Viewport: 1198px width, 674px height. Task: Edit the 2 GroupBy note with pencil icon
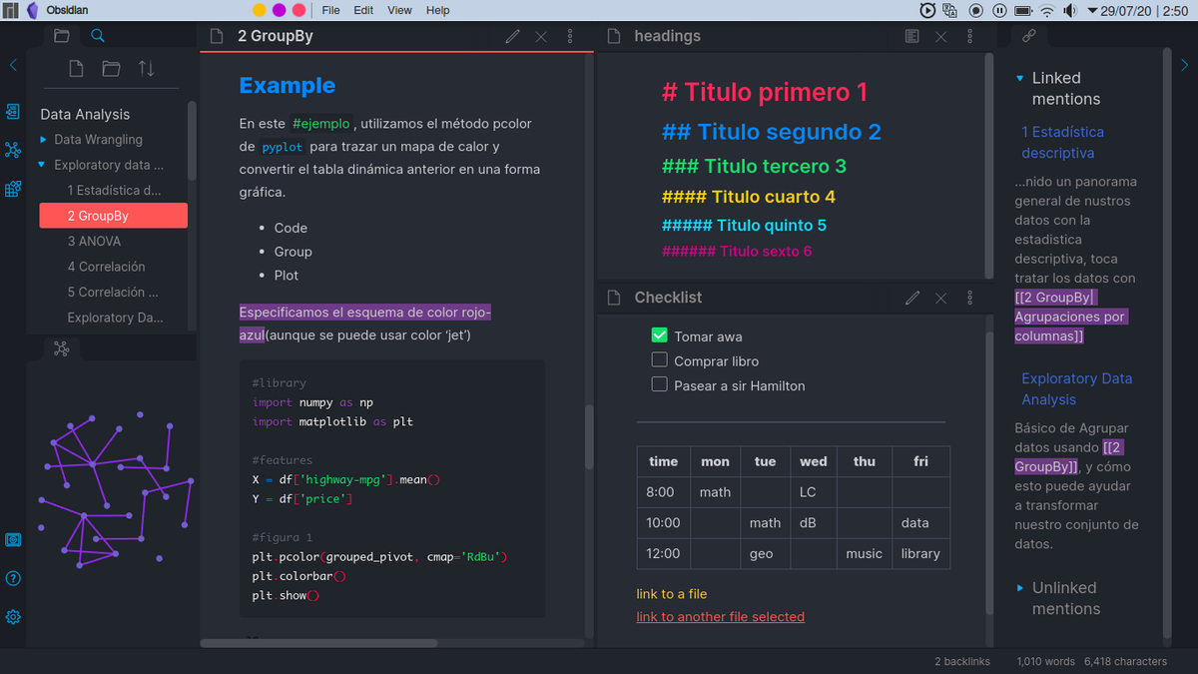pyautogui.click(x=512, y=36)
